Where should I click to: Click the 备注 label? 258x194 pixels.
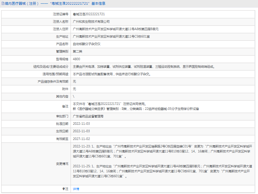point(65,106)
